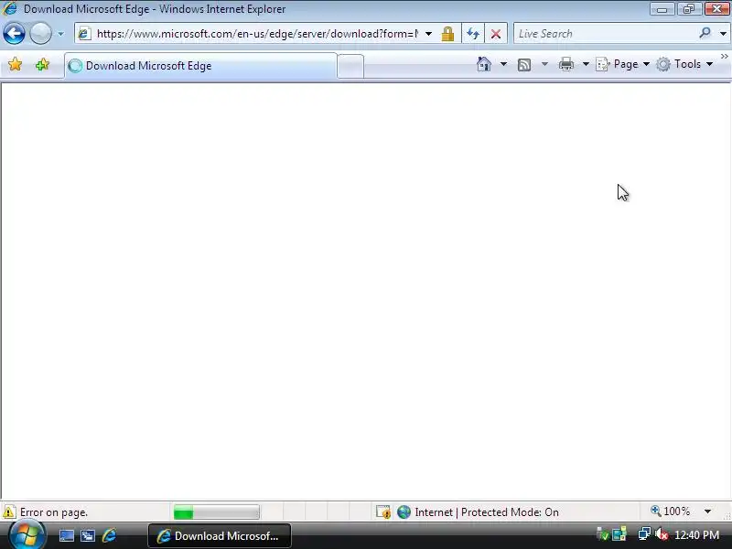Click into the Live Search box

coord(605,34)
